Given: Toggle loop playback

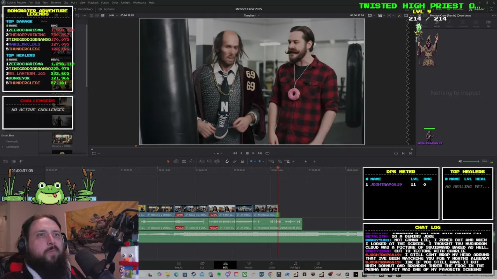Looking at the screenshot, I should (x=267, y=153).
